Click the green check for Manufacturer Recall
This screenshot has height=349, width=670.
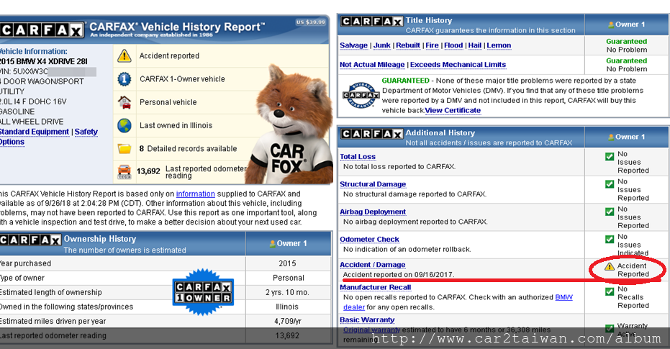(610, 291)
